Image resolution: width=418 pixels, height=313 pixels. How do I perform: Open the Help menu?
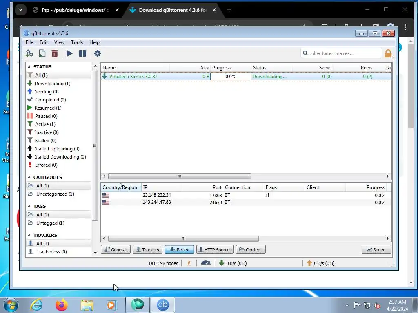click(x=94, y=42)
